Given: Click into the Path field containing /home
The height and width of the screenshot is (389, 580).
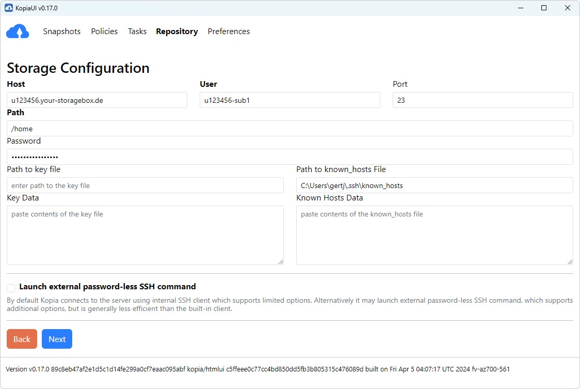Looking at the screenshot, I should [x=289, y=129].
